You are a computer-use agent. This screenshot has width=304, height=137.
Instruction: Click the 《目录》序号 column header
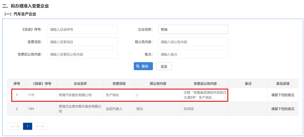tap(41, 84)
